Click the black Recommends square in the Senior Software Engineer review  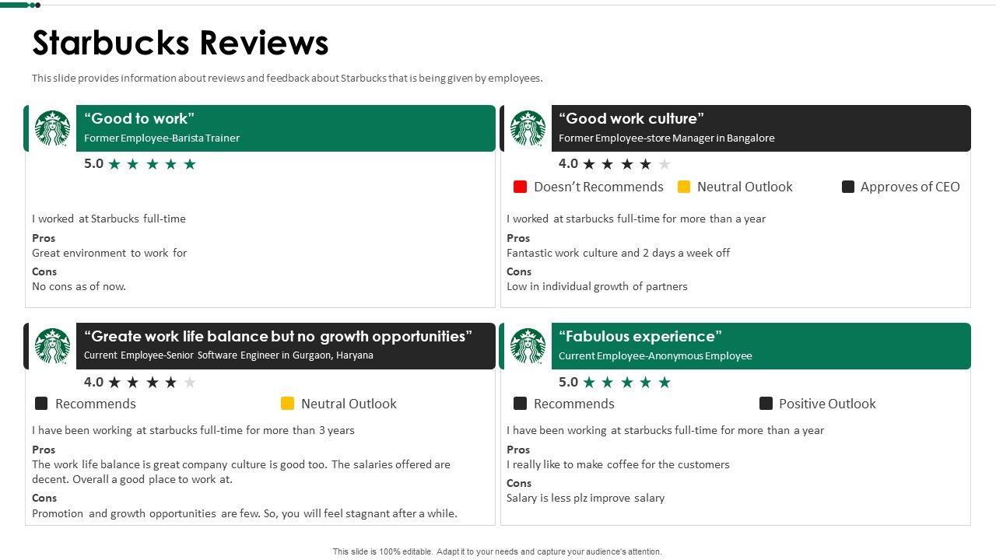tap(41, 403)
